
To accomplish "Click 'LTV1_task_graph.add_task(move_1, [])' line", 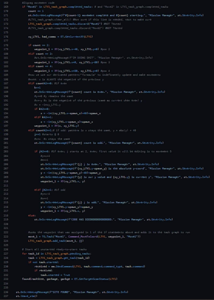I will [x=56, y=241].
